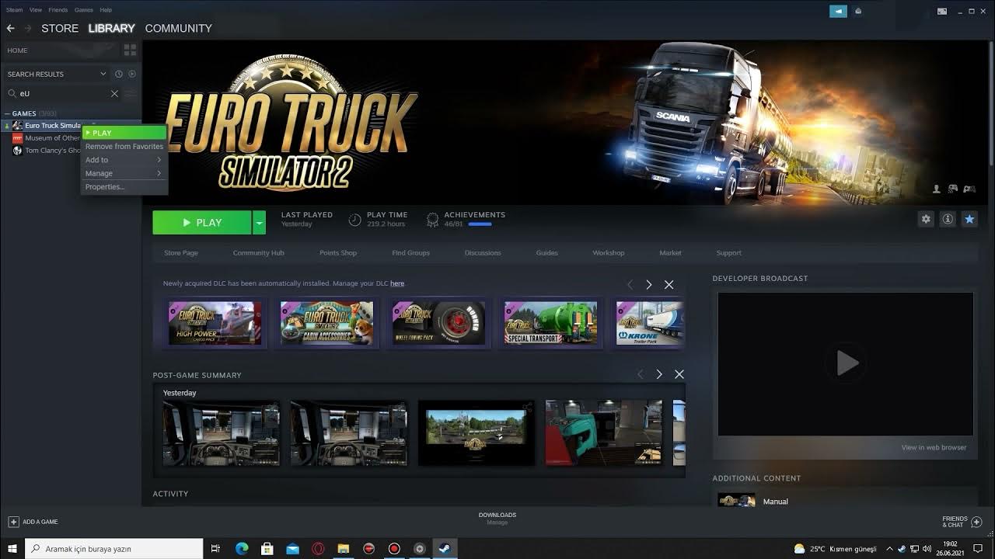Show next DLC items arrow
The image size is (995, 559).
click(649, 285)
